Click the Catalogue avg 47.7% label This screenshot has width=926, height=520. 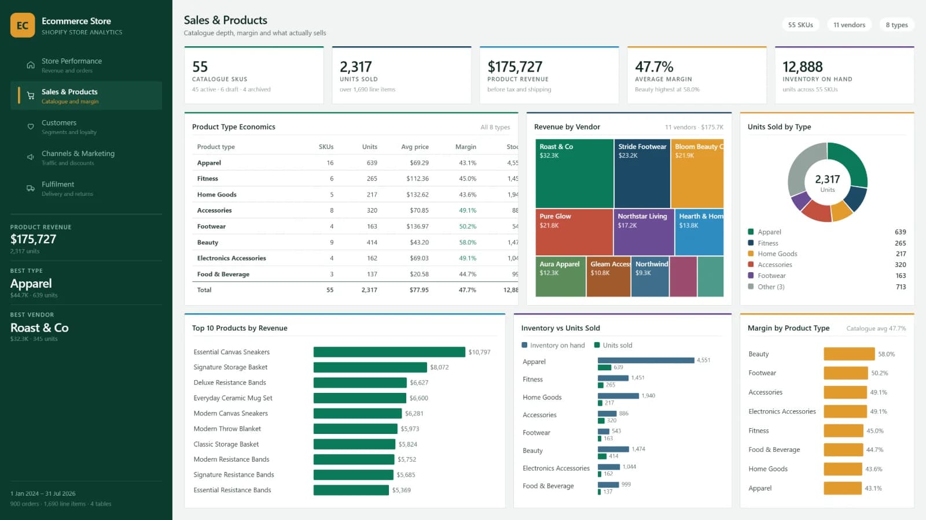click(876, 328)
